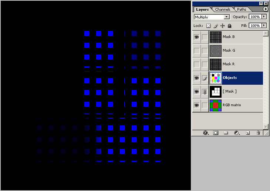Screen dimensions: 270x191
Task: Click the chain link icon on [ Mask ] layer
Action: [x=205, y=92]
